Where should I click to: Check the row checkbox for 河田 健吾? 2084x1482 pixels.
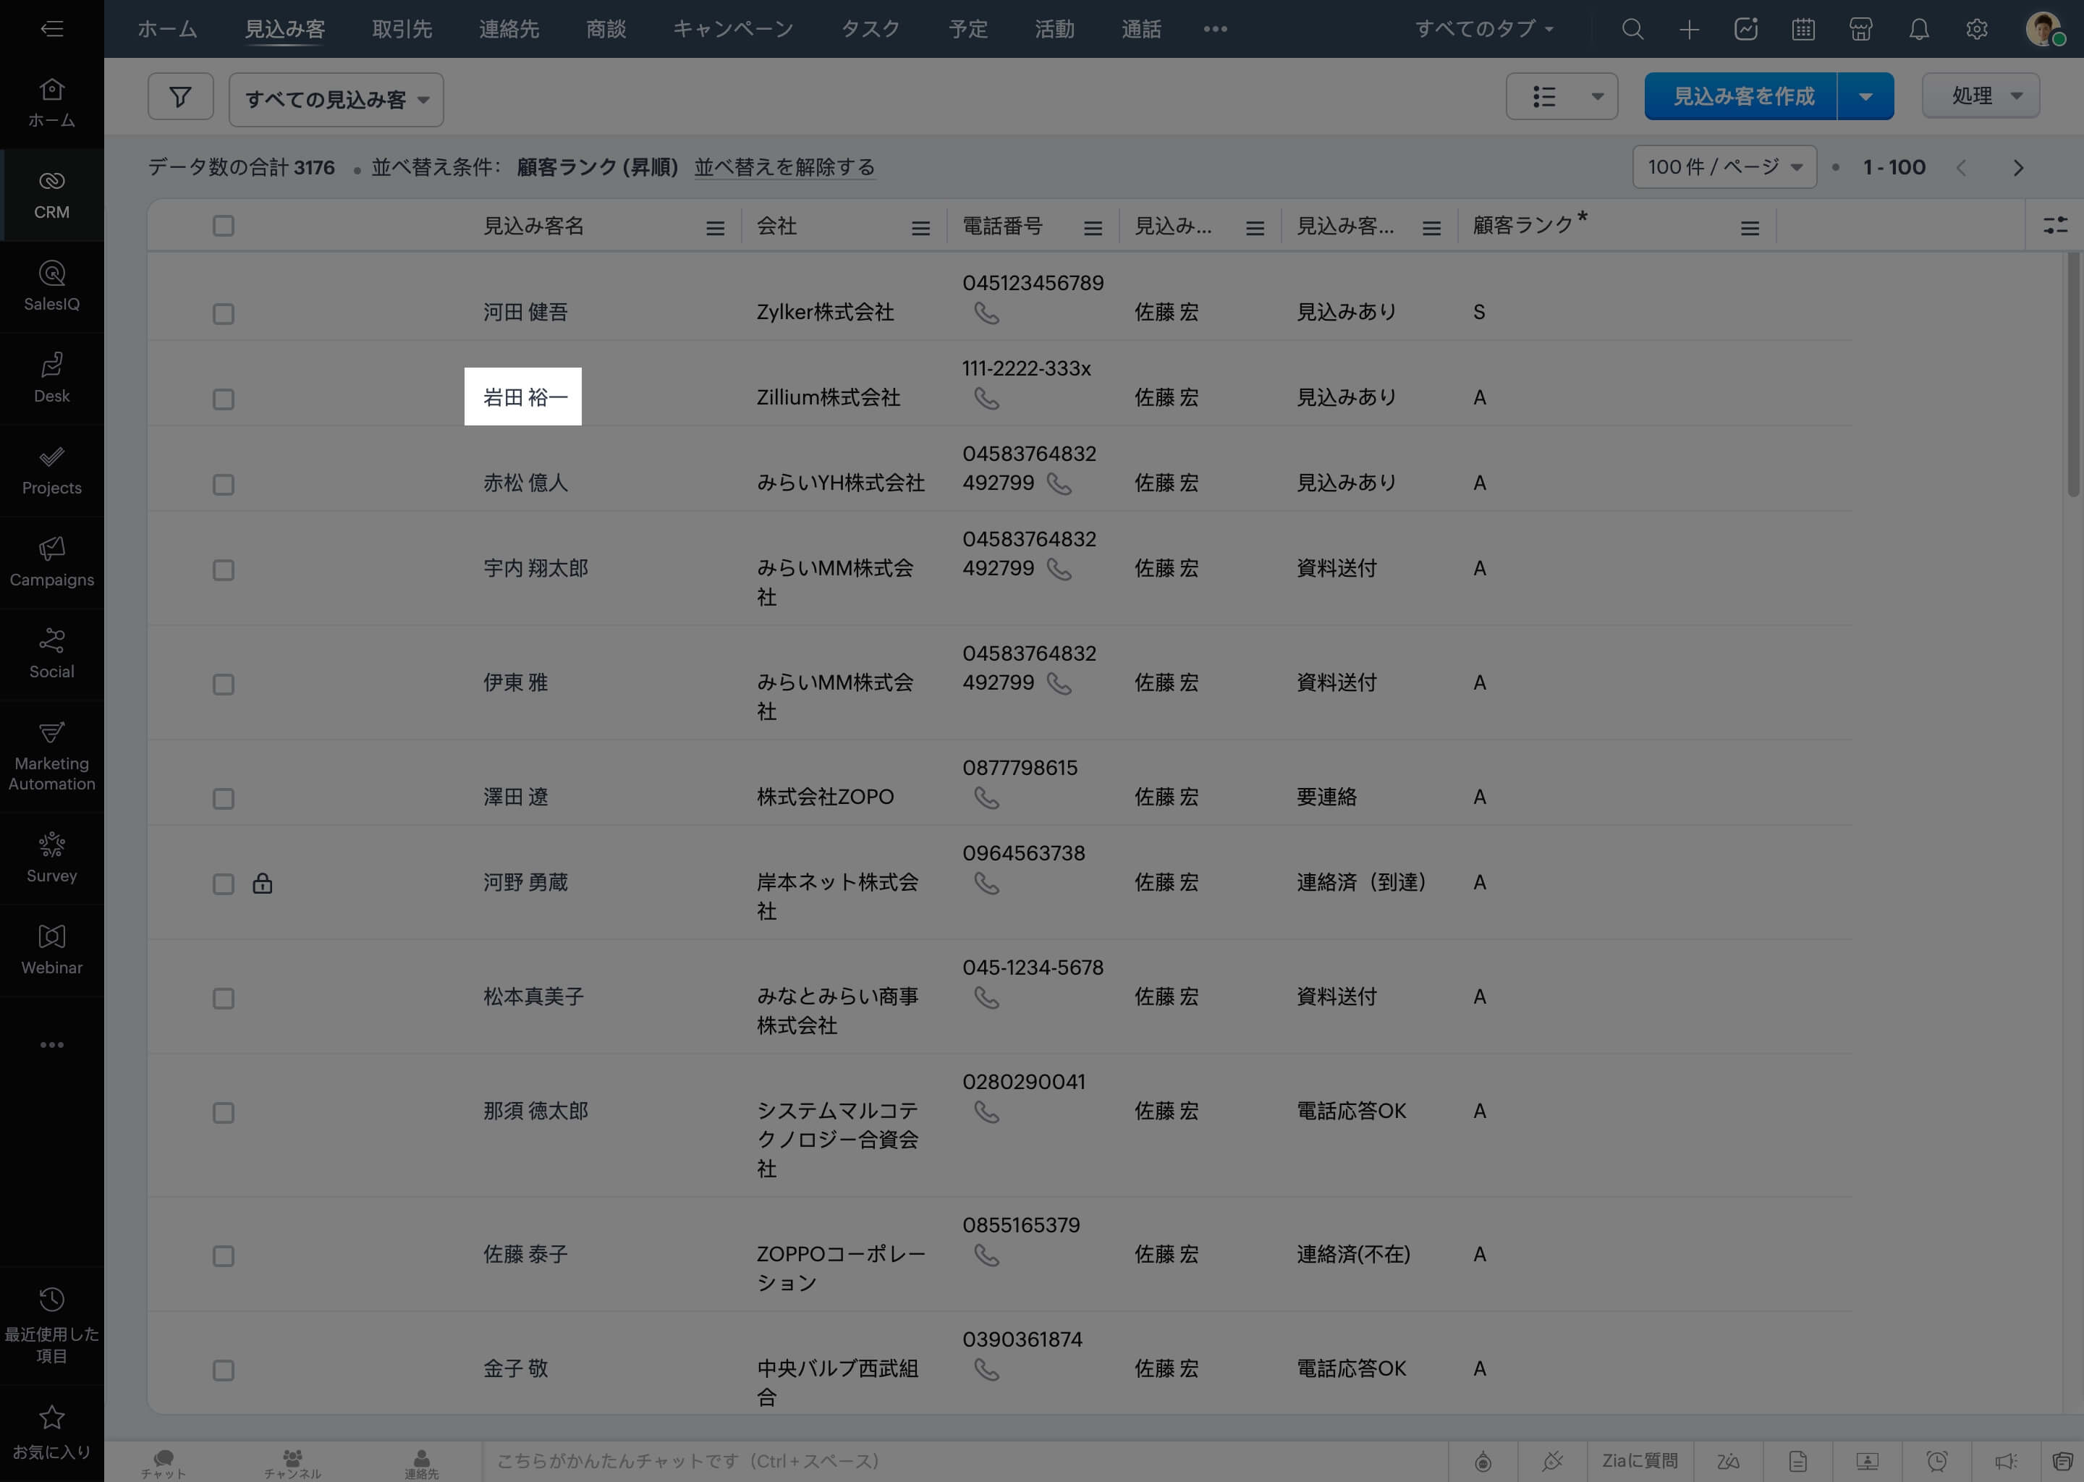(224, 313)
